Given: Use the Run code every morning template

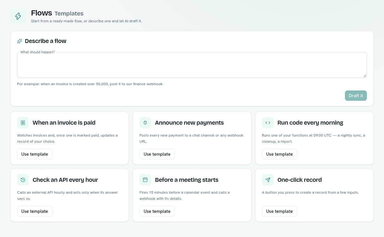Looking at the screenshot, I should [x=279, y=154].
